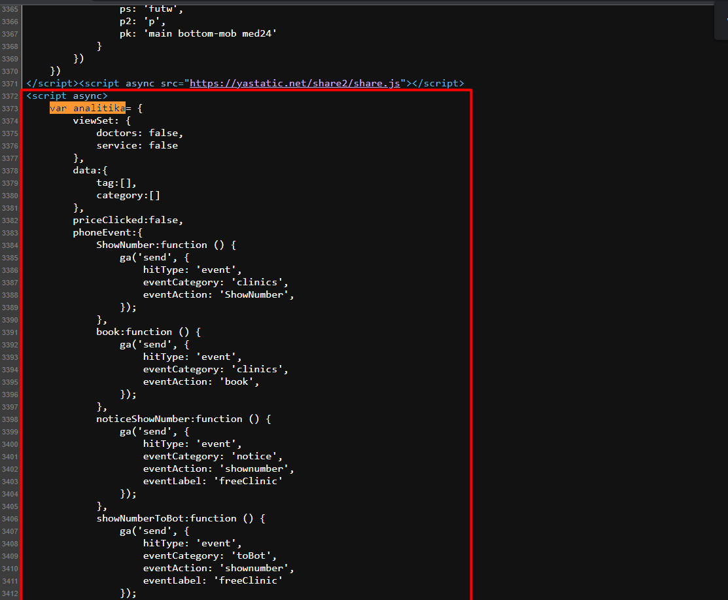The width and height of the screenshot is (728, 600).
Task: Click eventCategory: 'clinics' on line 3394
Action: [x=215, y=369]
